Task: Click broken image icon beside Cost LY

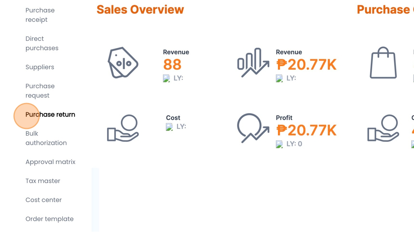Action: click(x=169, y=127)
